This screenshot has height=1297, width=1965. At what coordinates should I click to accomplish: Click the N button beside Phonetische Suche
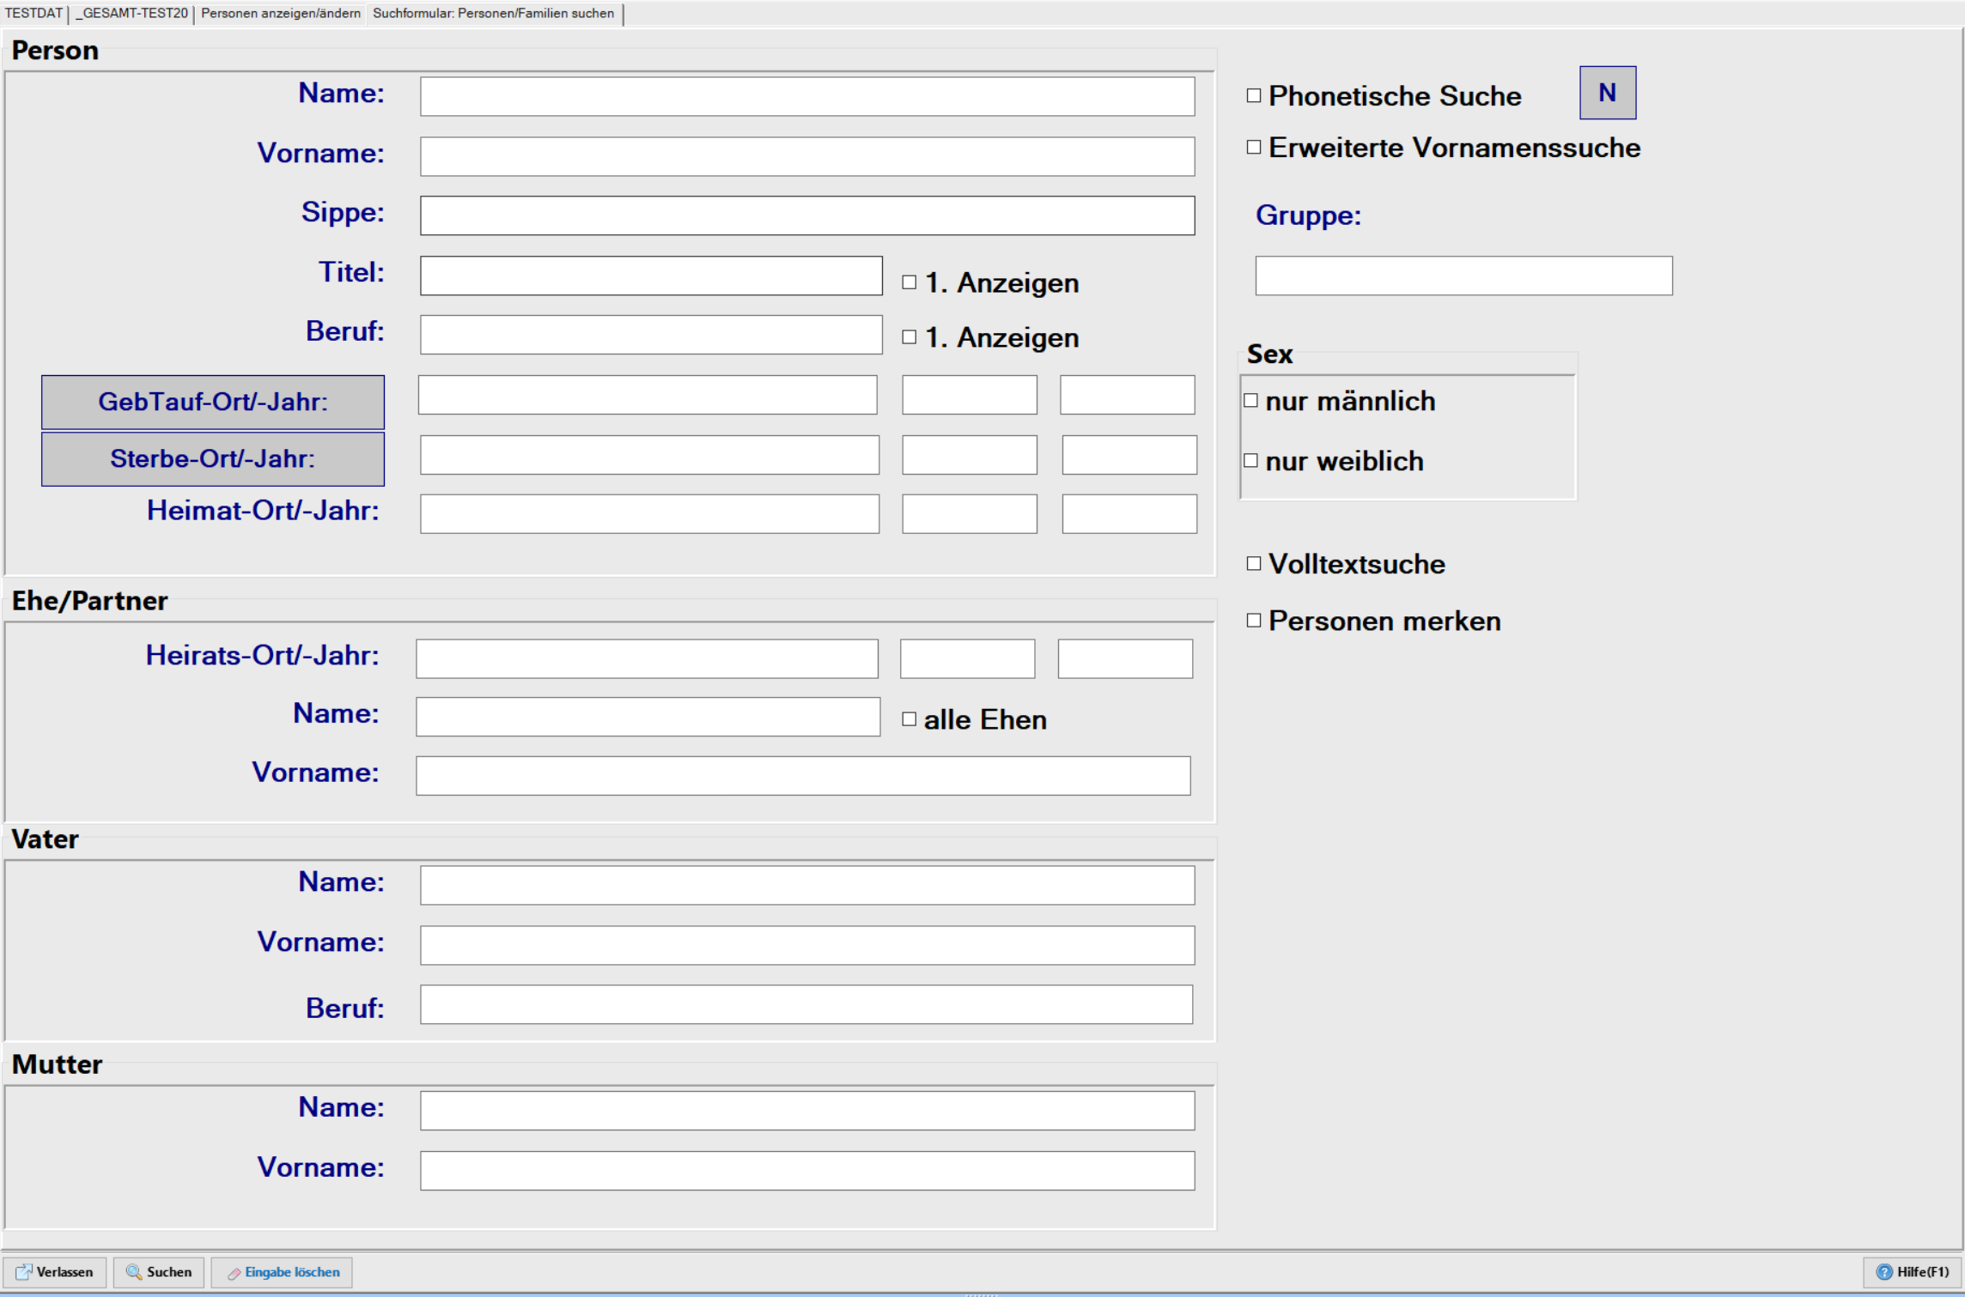[1607, 93]
